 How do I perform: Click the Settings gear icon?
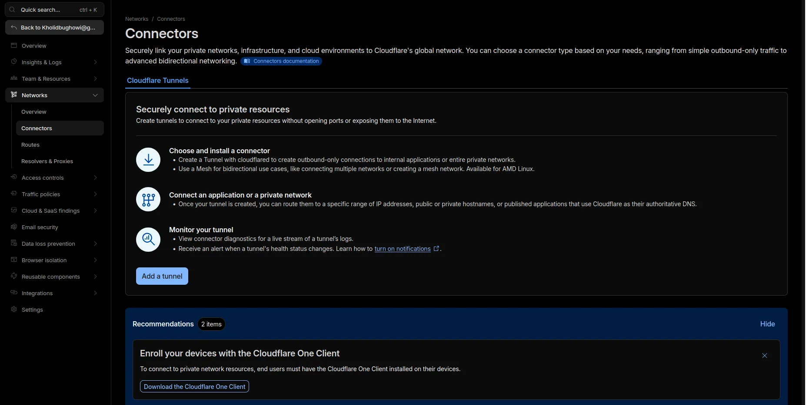point(14,309)
